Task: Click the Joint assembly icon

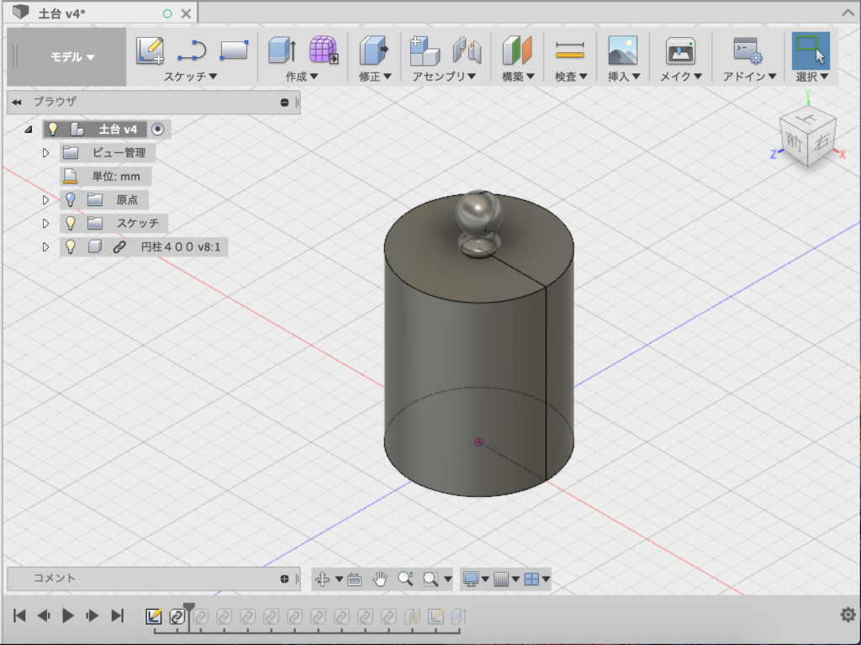Action: [x=467, y=50]
